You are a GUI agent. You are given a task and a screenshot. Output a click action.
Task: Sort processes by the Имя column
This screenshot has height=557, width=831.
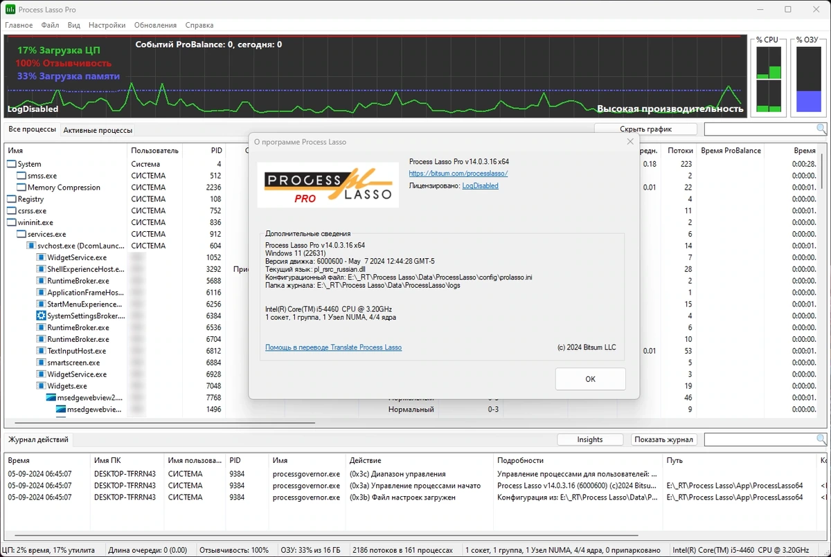click(x=66, y=150)
